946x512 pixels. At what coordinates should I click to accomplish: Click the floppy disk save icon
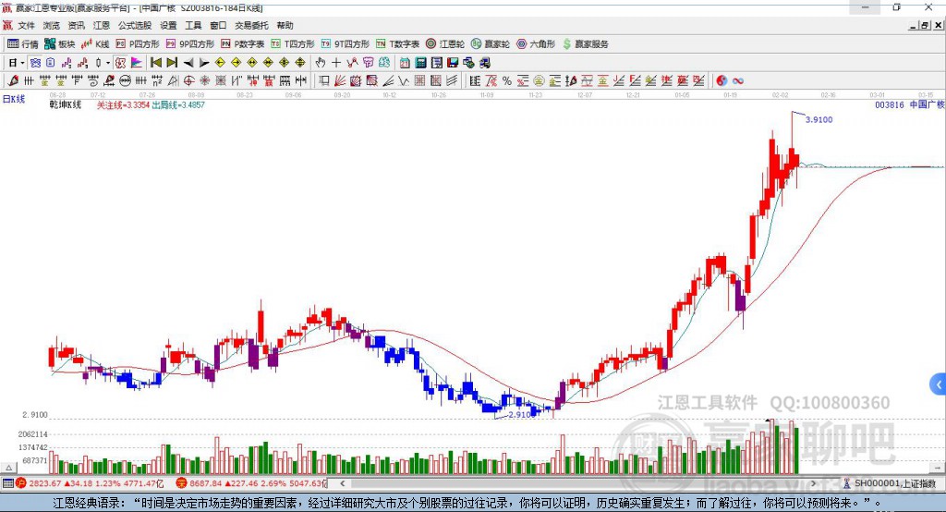coord(453,63)
